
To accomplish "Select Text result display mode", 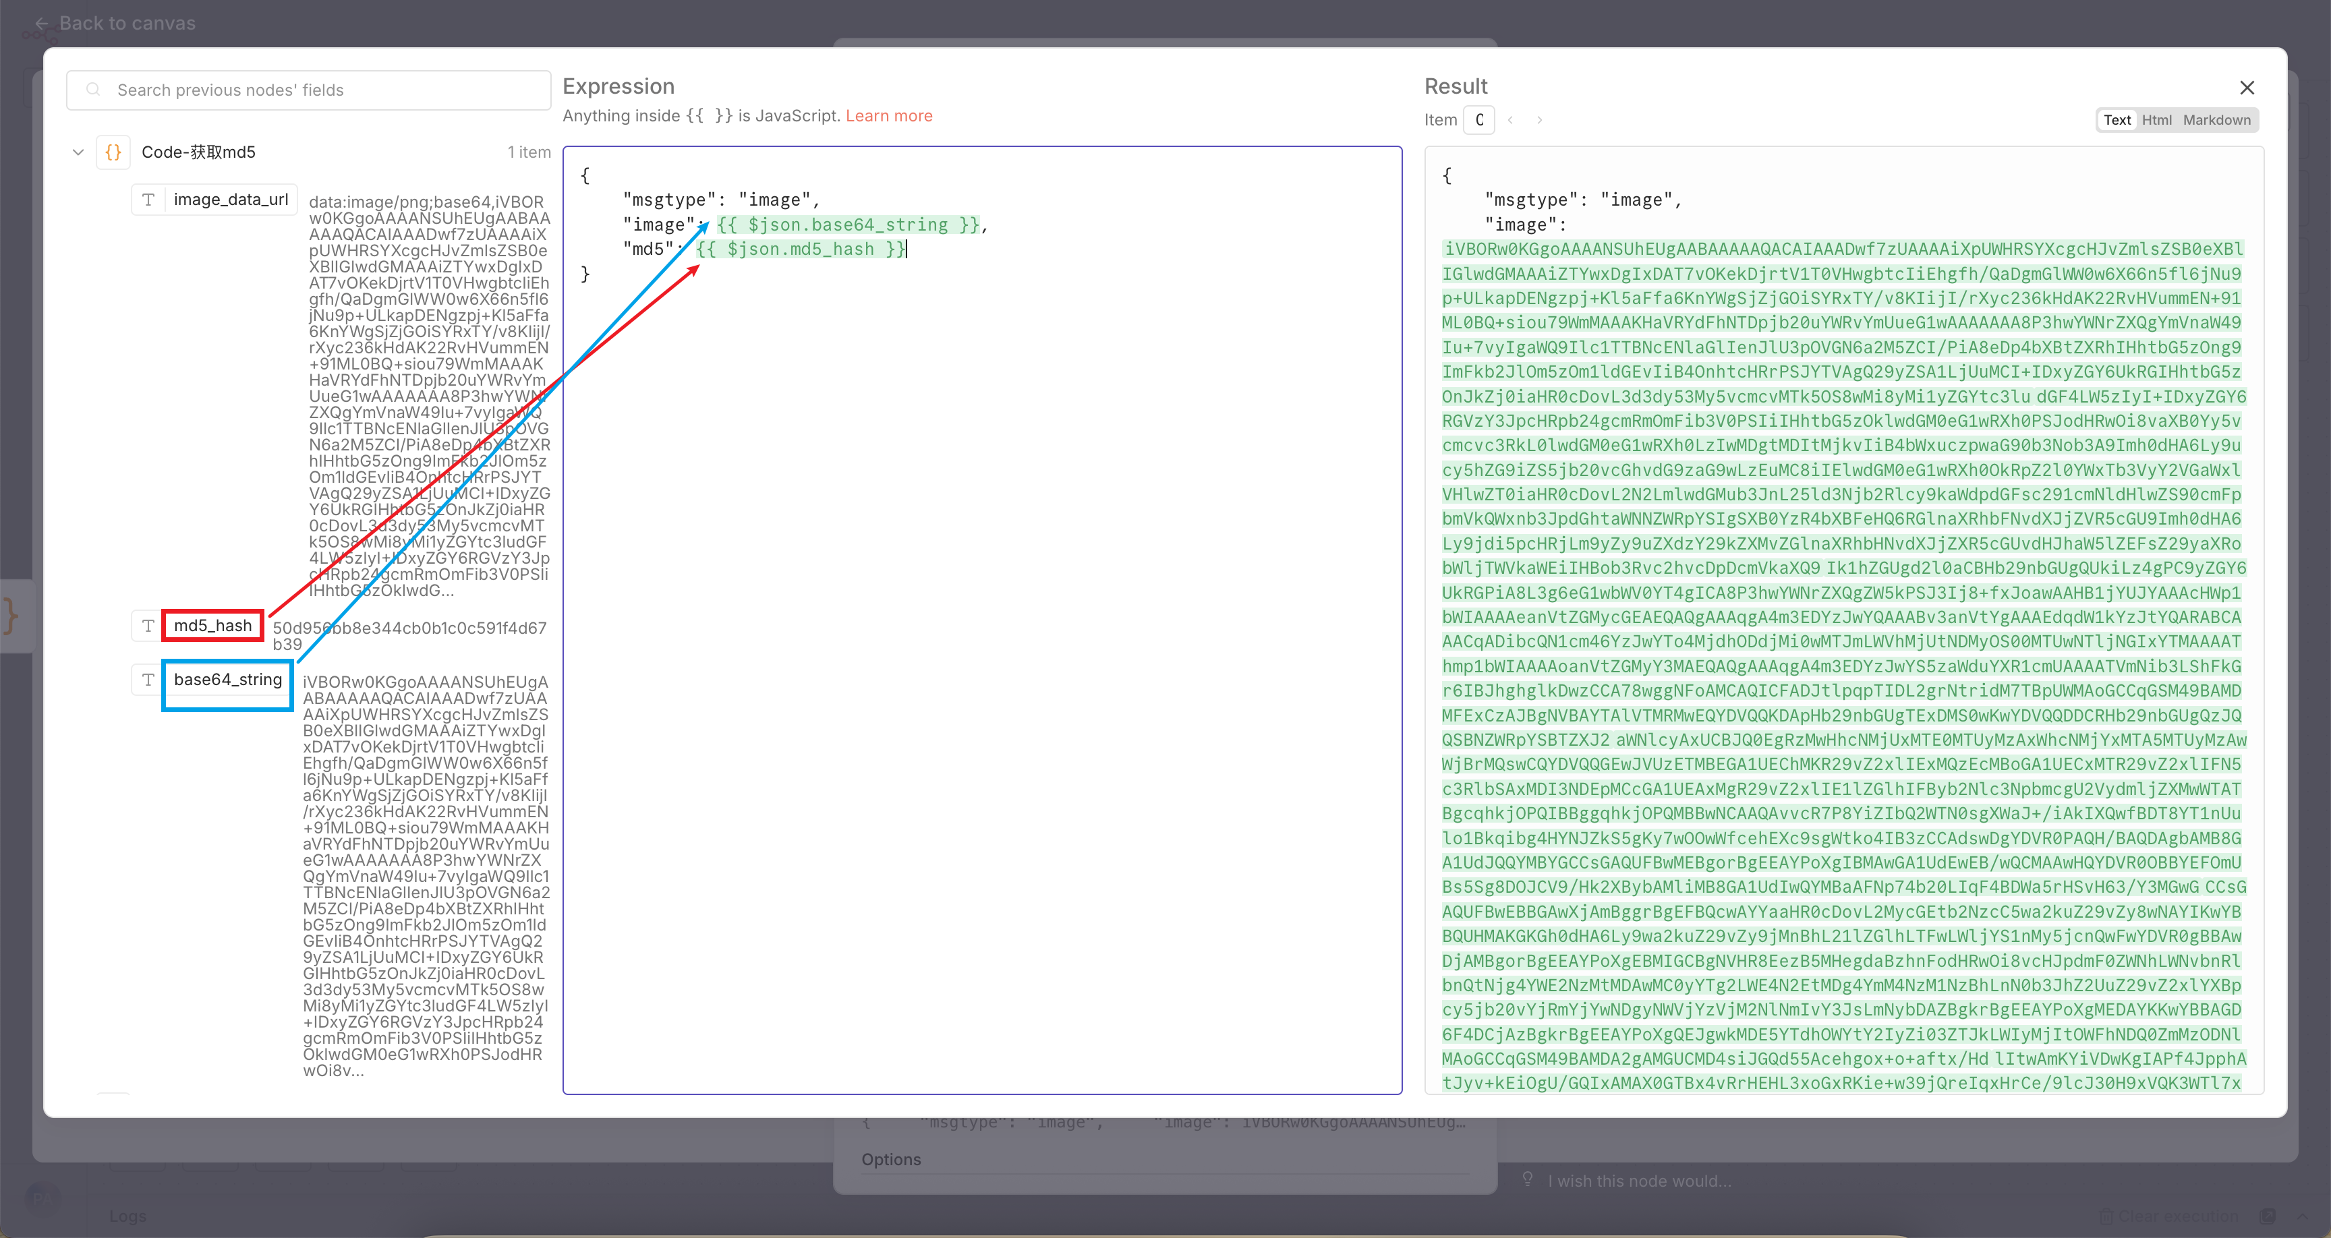I will [x=2117, y=120].
